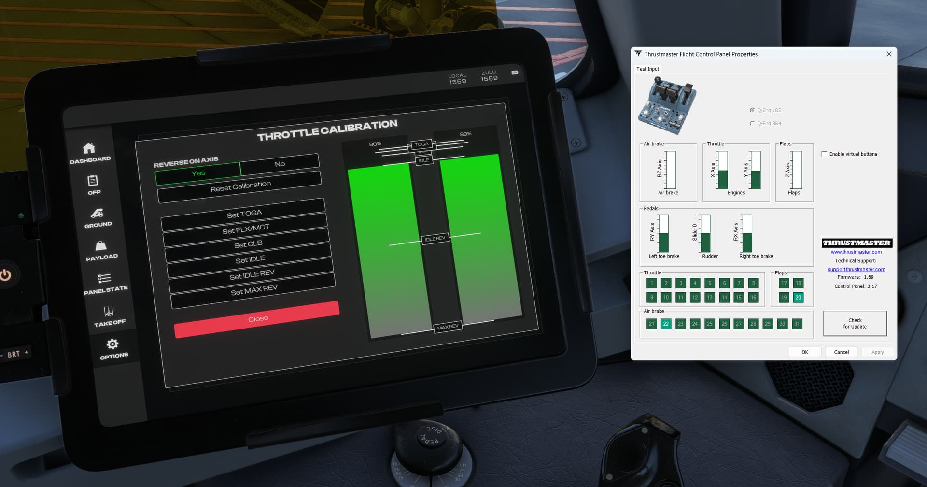
Task: Click Set IDLE button
Action: [250, 259]
